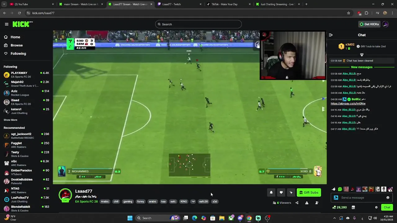Image resolution: width=397 pixels, height=223 pixels.
Task: Open PLAYAWAY followed channel
Action: 26,75
